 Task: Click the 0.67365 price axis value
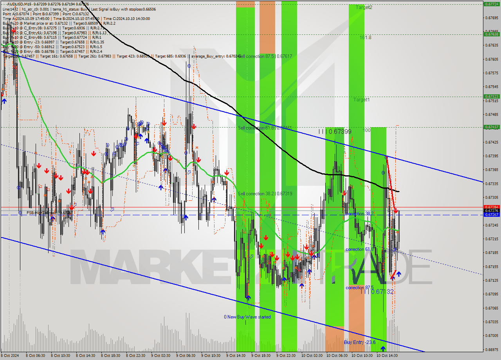coord(491,170)
